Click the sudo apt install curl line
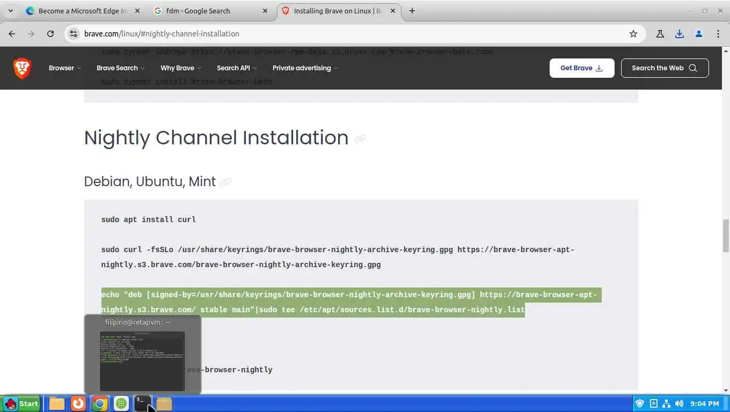Image resolution: width=730 pixels, height=412 pixels. tap(149, 219)
